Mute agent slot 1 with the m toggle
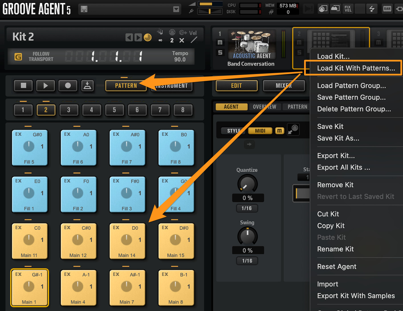 (x=220, y=42)
